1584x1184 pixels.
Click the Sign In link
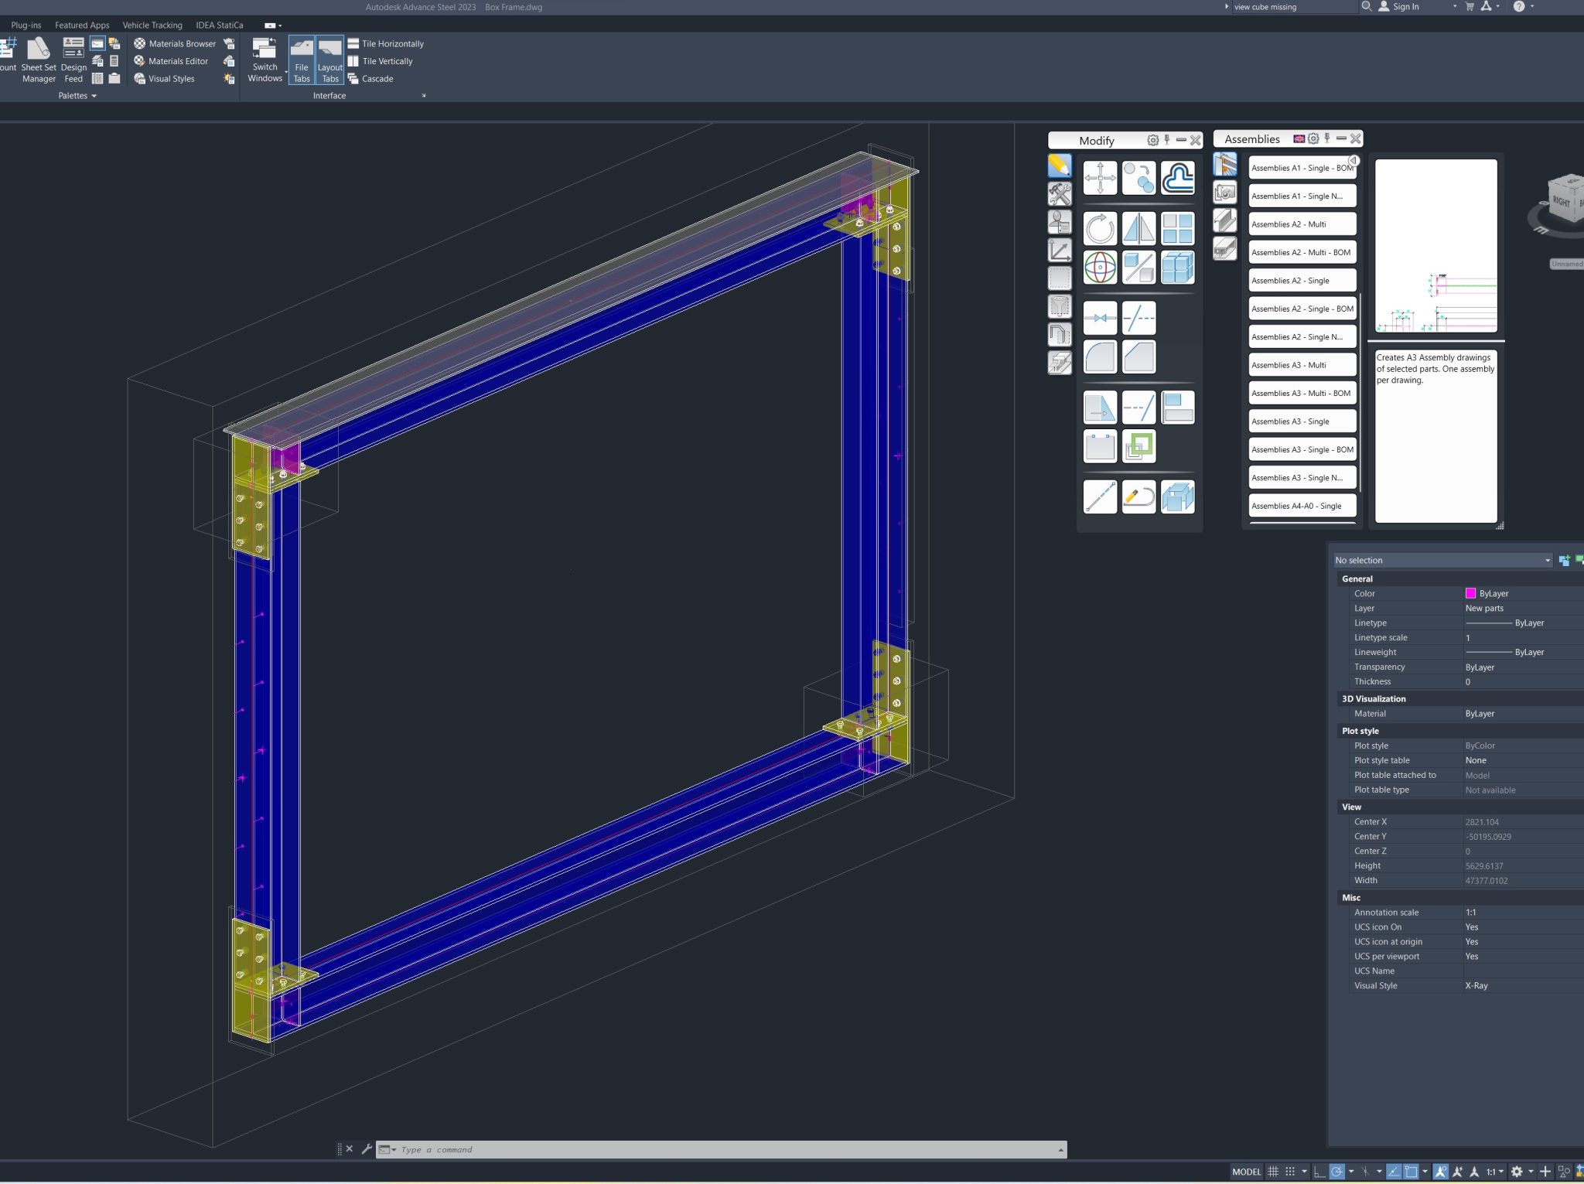tap(1406, 6)
